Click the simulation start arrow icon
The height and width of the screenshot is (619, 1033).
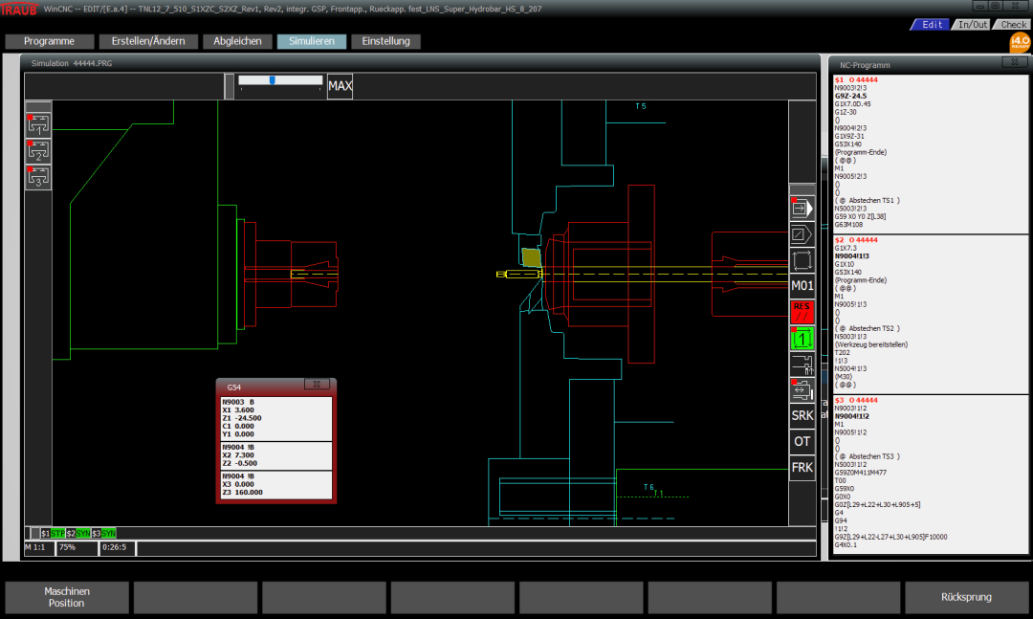[x=802, y=208]
